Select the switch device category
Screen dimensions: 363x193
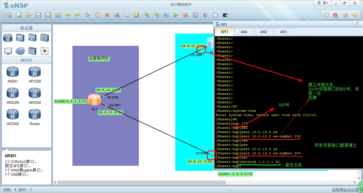(x=20, y=38)
